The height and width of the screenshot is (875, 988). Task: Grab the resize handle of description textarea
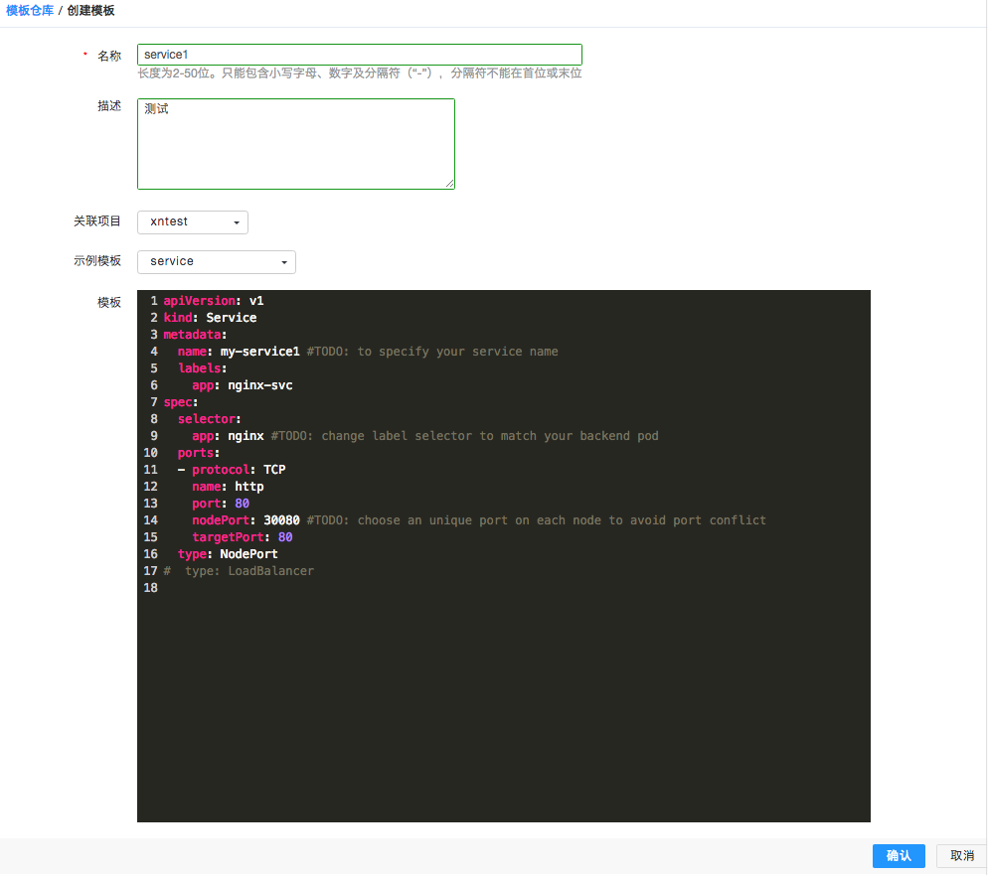449,184
